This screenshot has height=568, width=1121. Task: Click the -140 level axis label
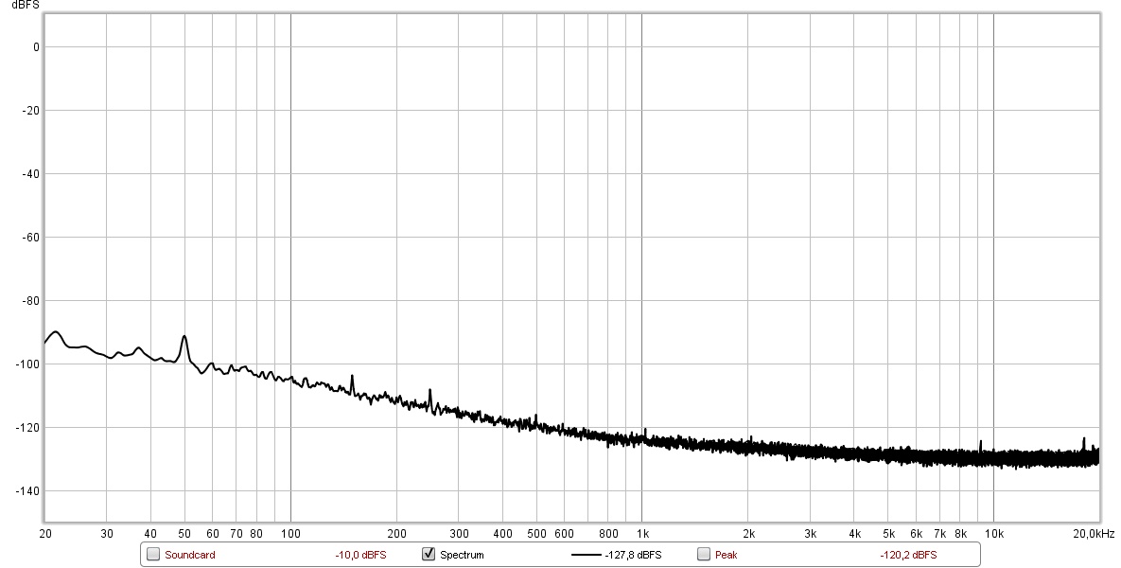click(x=26, y=490)
